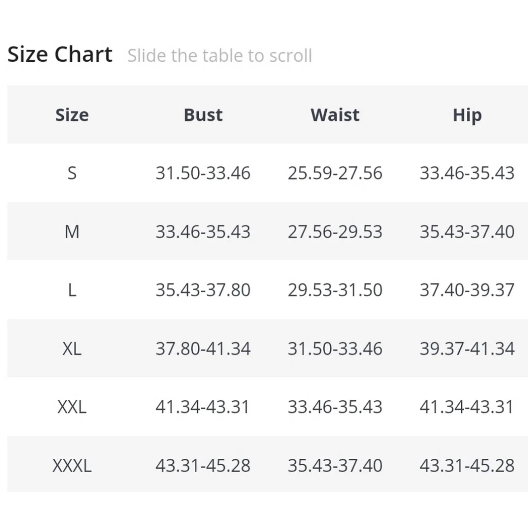
Task: Click bust value 35.43-37.80 for size L
Action: 203,290
